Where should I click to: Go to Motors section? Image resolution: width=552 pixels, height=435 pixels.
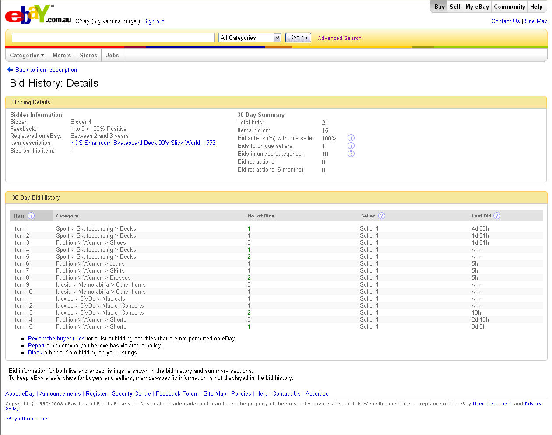point(62,55)
